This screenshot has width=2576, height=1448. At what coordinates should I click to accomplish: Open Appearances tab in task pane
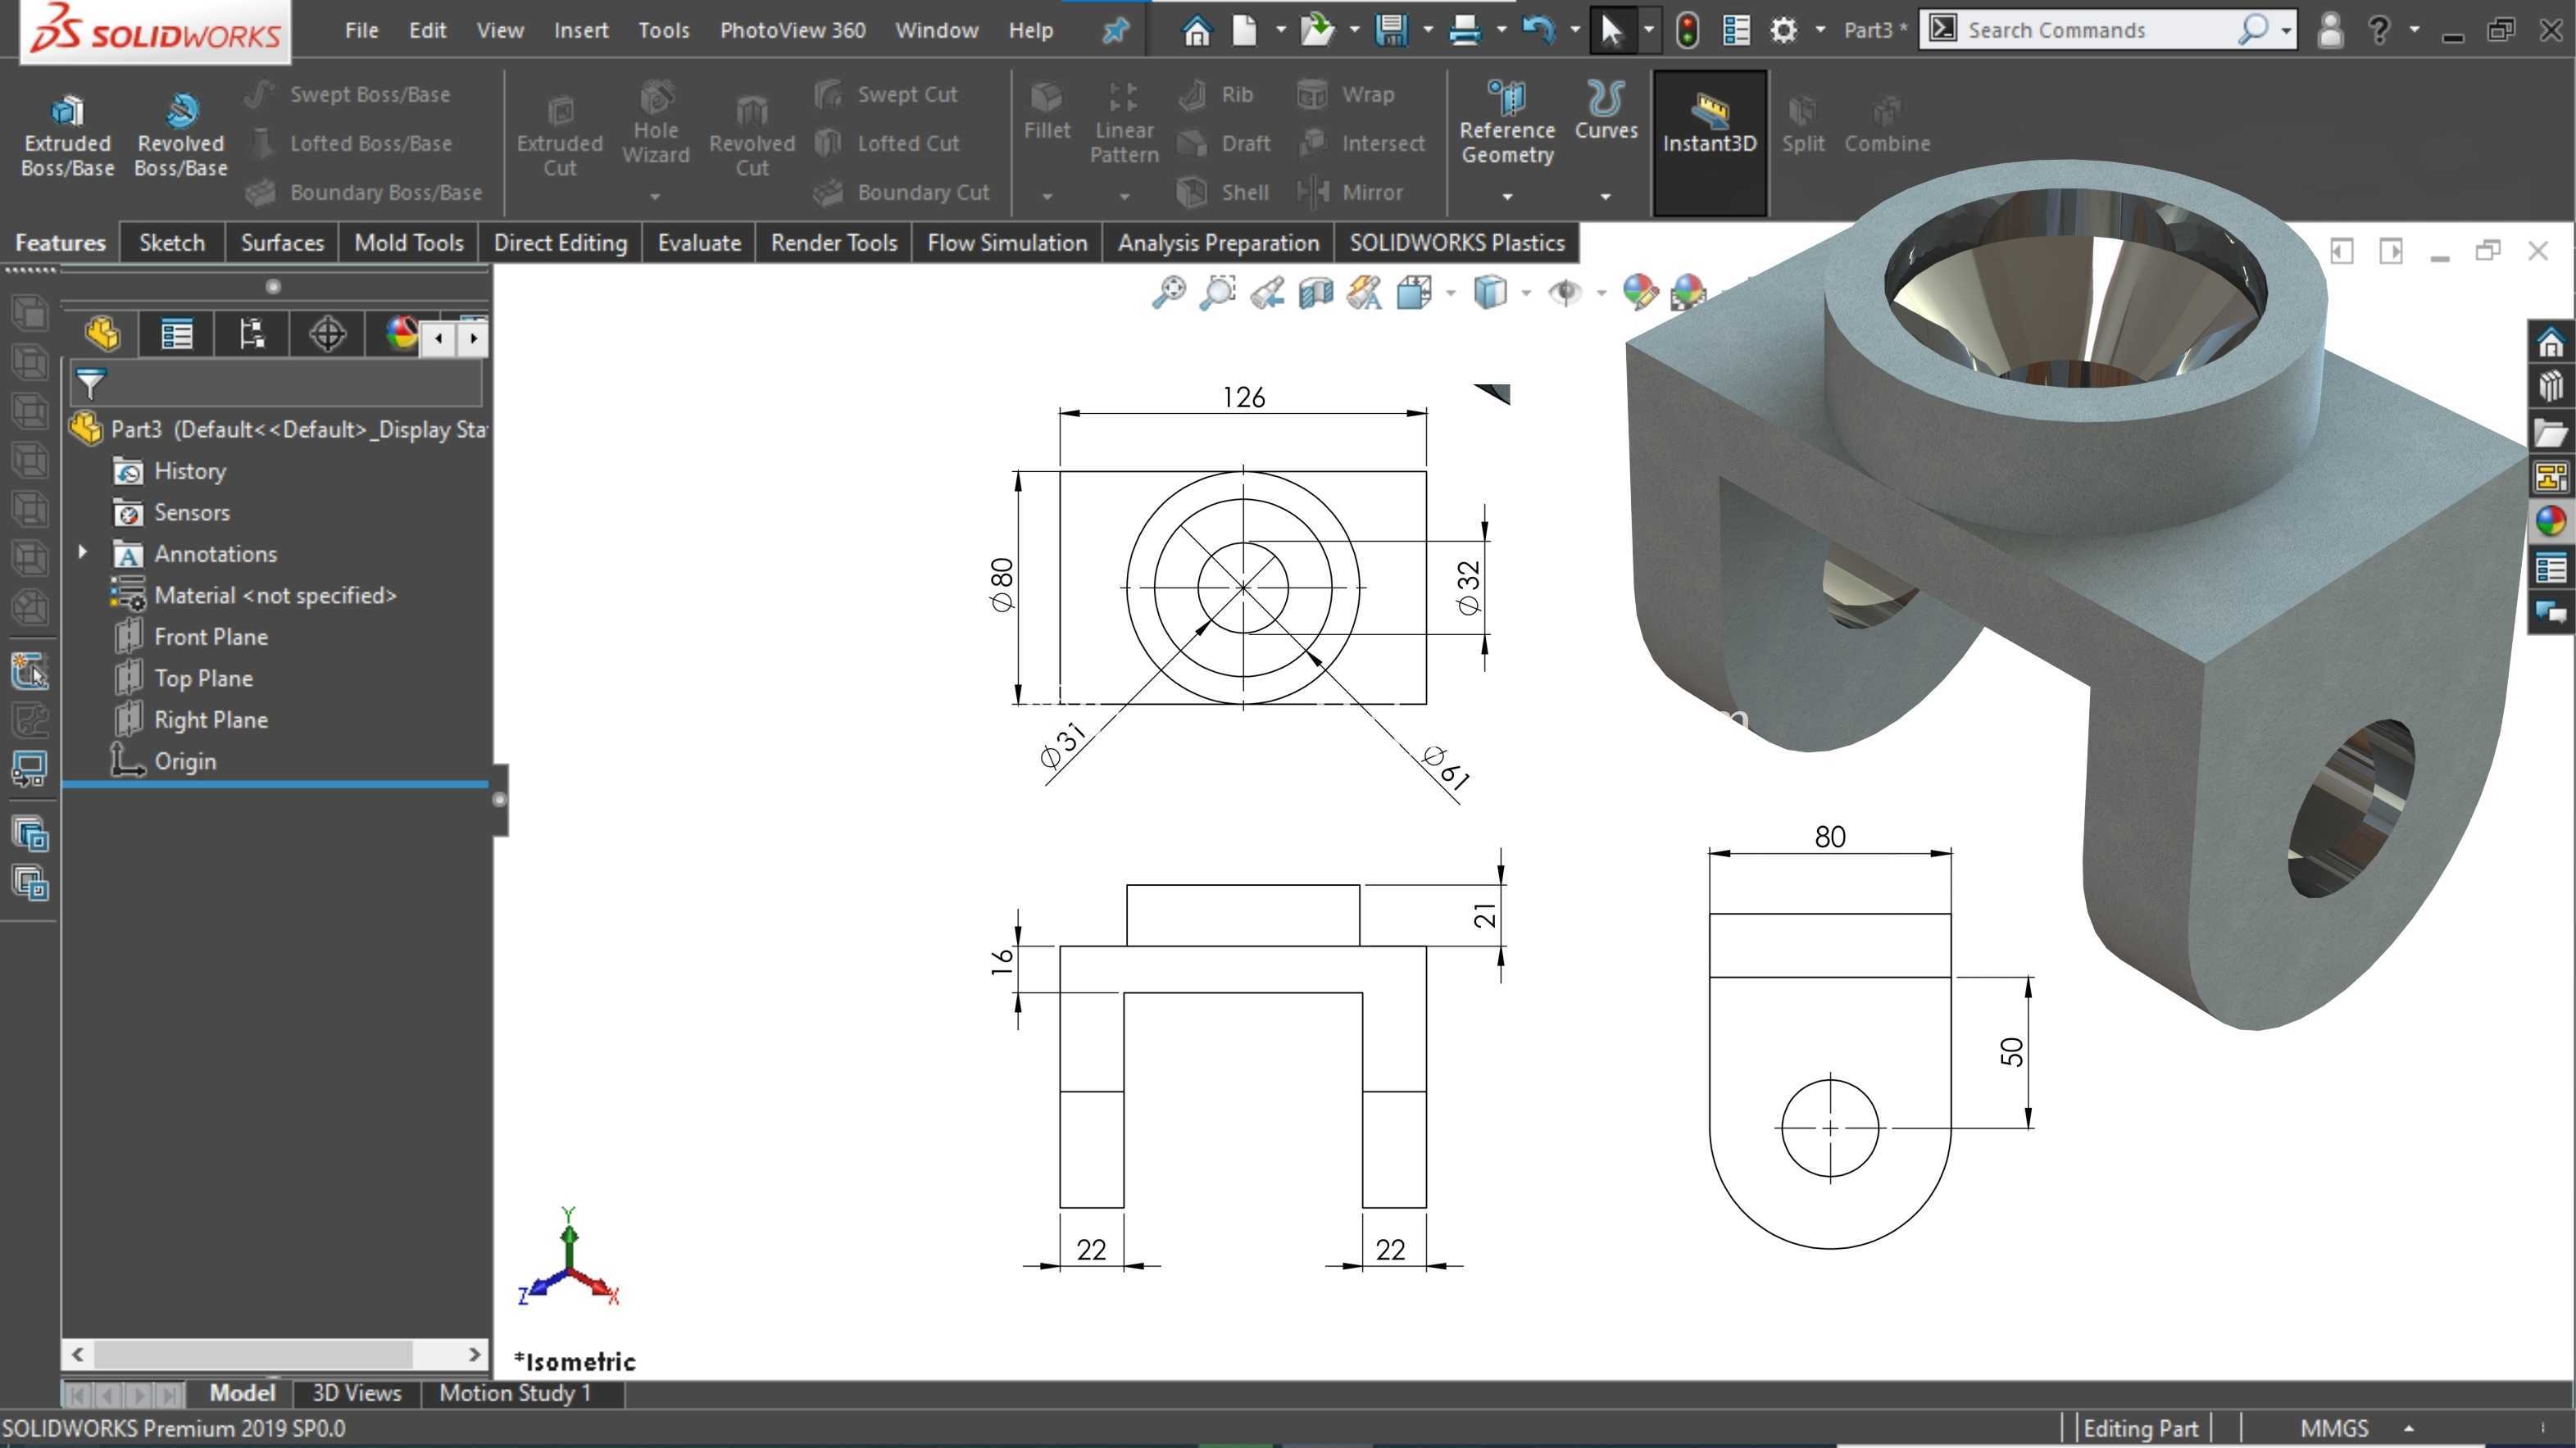pos(2550,521)
